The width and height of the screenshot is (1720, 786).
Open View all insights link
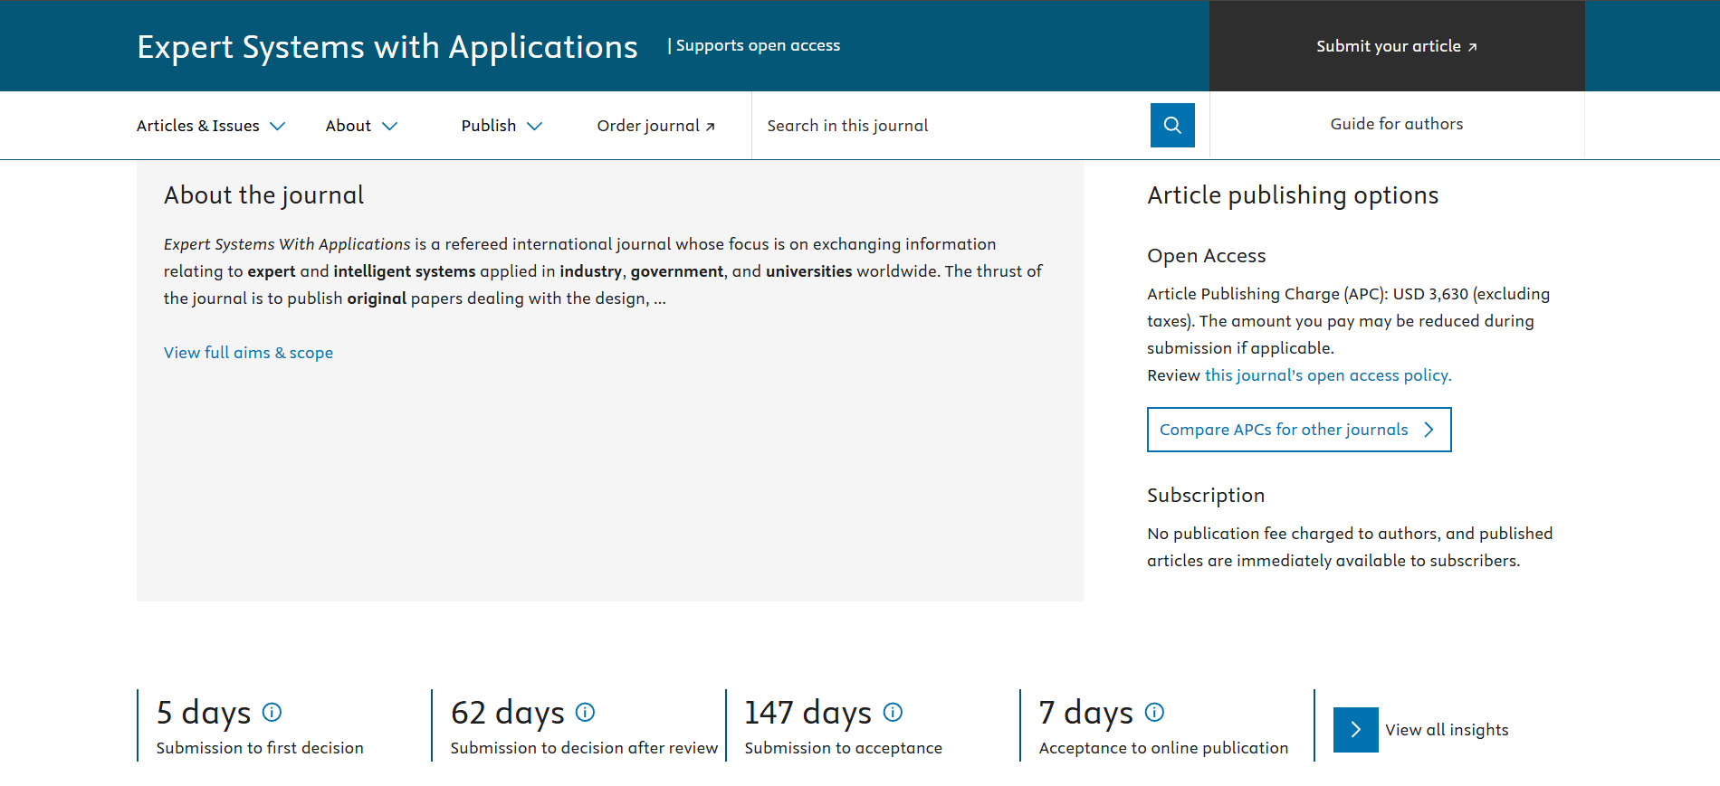tap(1447, 730)
